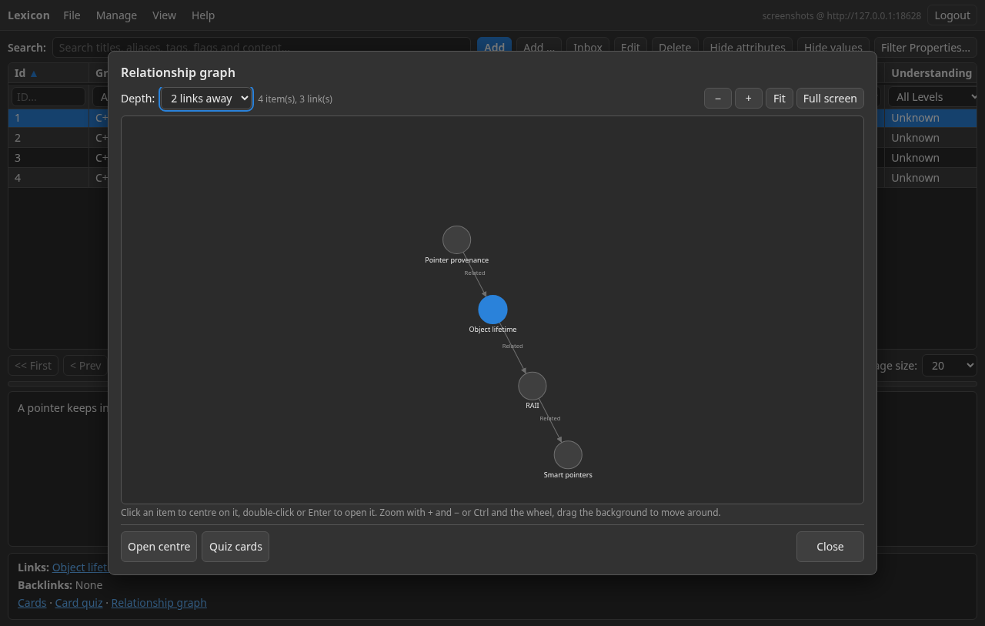Screen dimensions: 985x626
Task: Follow the Object lifetime link
Action: 80,567
